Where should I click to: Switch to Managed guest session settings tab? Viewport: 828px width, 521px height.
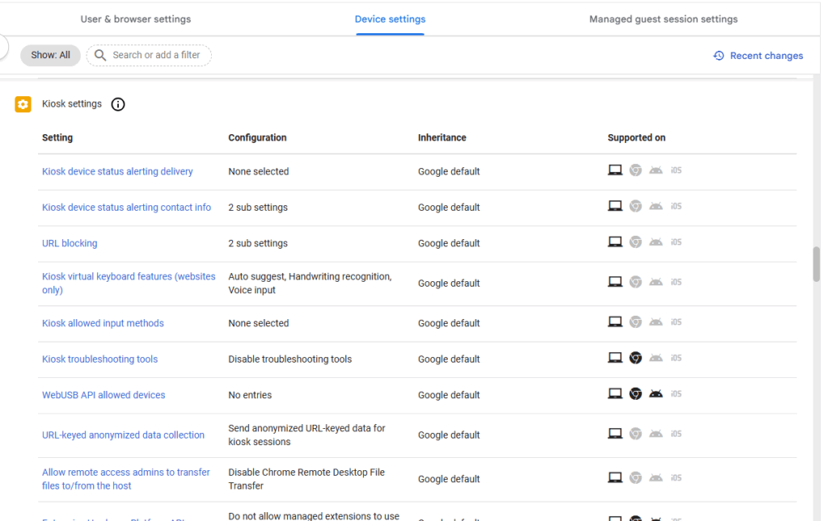(663, 19)
